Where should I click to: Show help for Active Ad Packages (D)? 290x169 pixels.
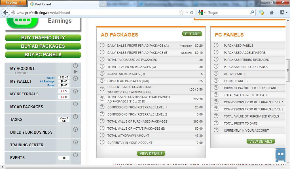point(102,74)
